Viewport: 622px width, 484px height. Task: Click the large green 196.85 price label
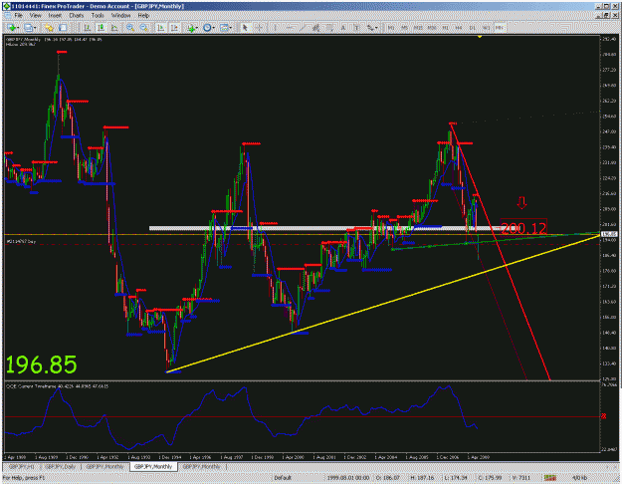(x=41, y=364)
